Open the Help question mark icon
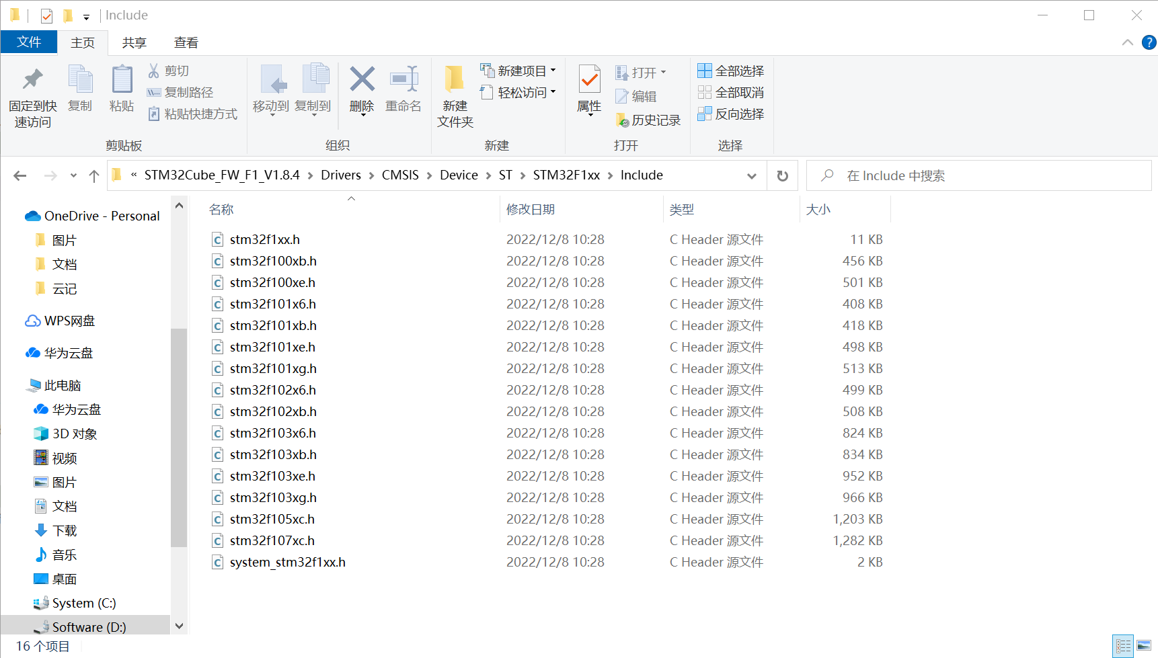This screenshot has width=1158, height=658. coord(1149,42)
